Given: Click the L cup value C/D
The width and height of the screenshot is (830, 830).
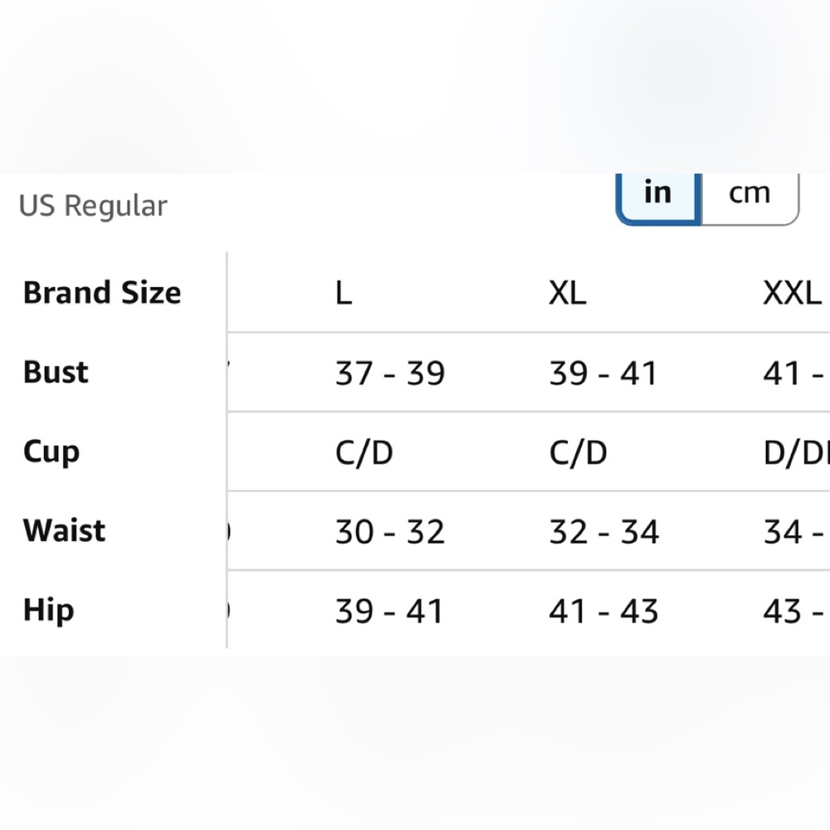Looking at the screenshot, I should (x=364, y=453).
